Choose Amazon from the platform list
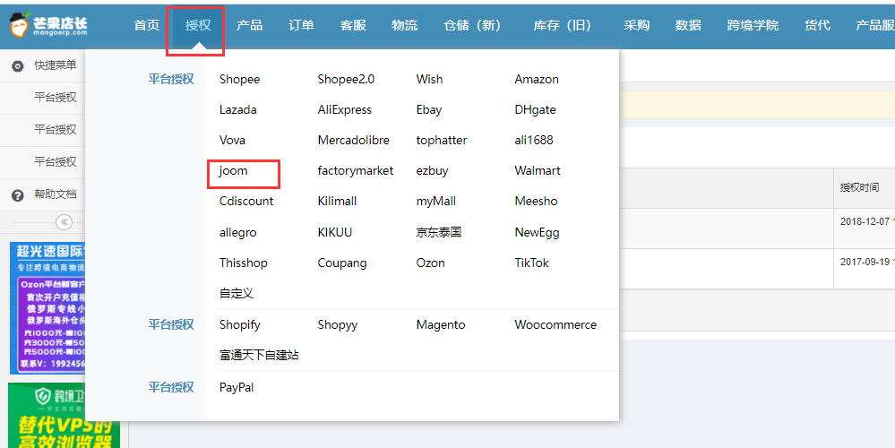 click(537, 80)
